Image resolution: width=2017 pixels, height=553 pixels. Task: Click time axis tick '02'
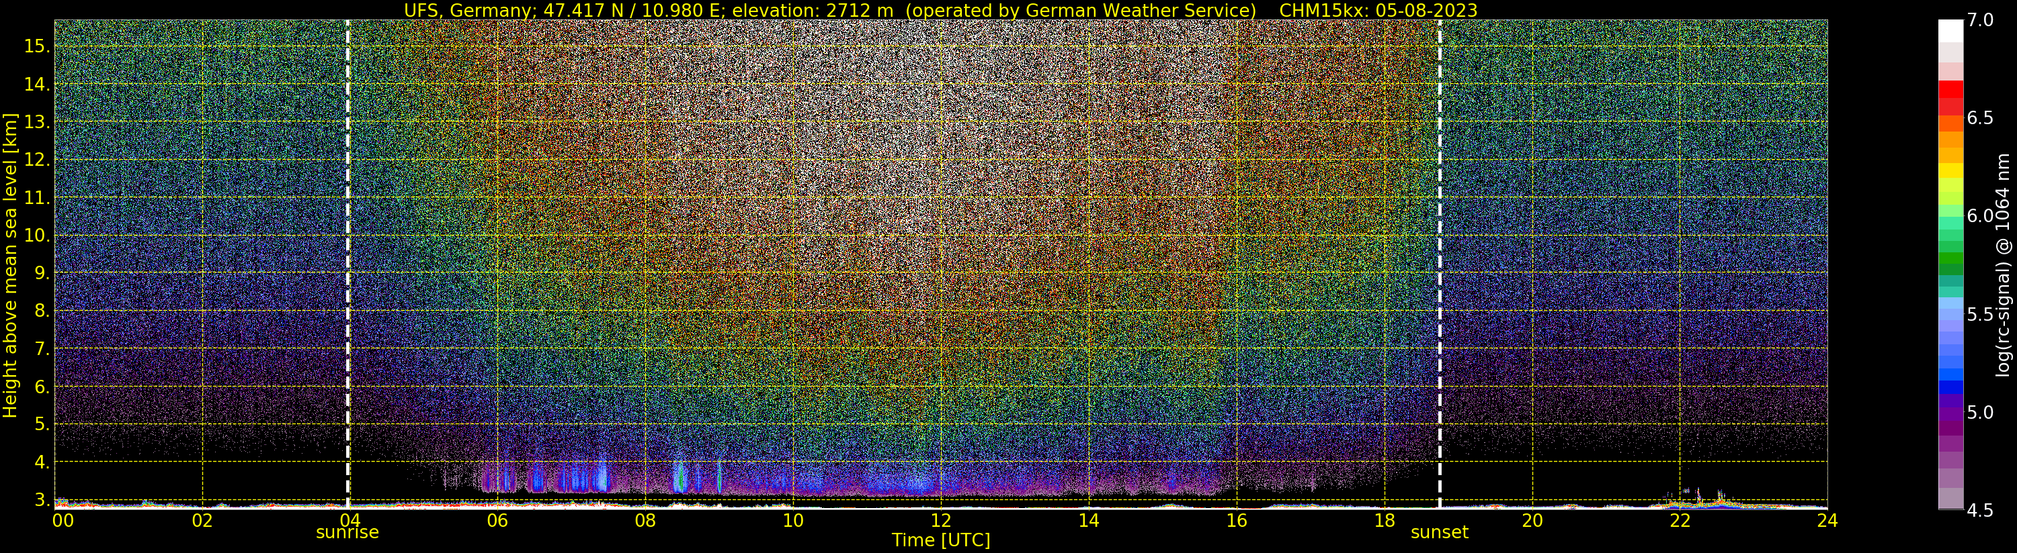[202, 520]
